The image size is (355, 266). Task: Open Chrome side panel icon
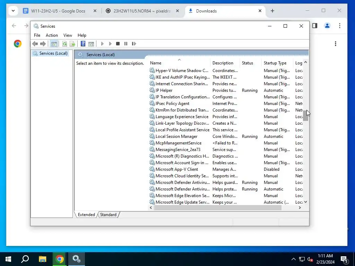[315, 26]
